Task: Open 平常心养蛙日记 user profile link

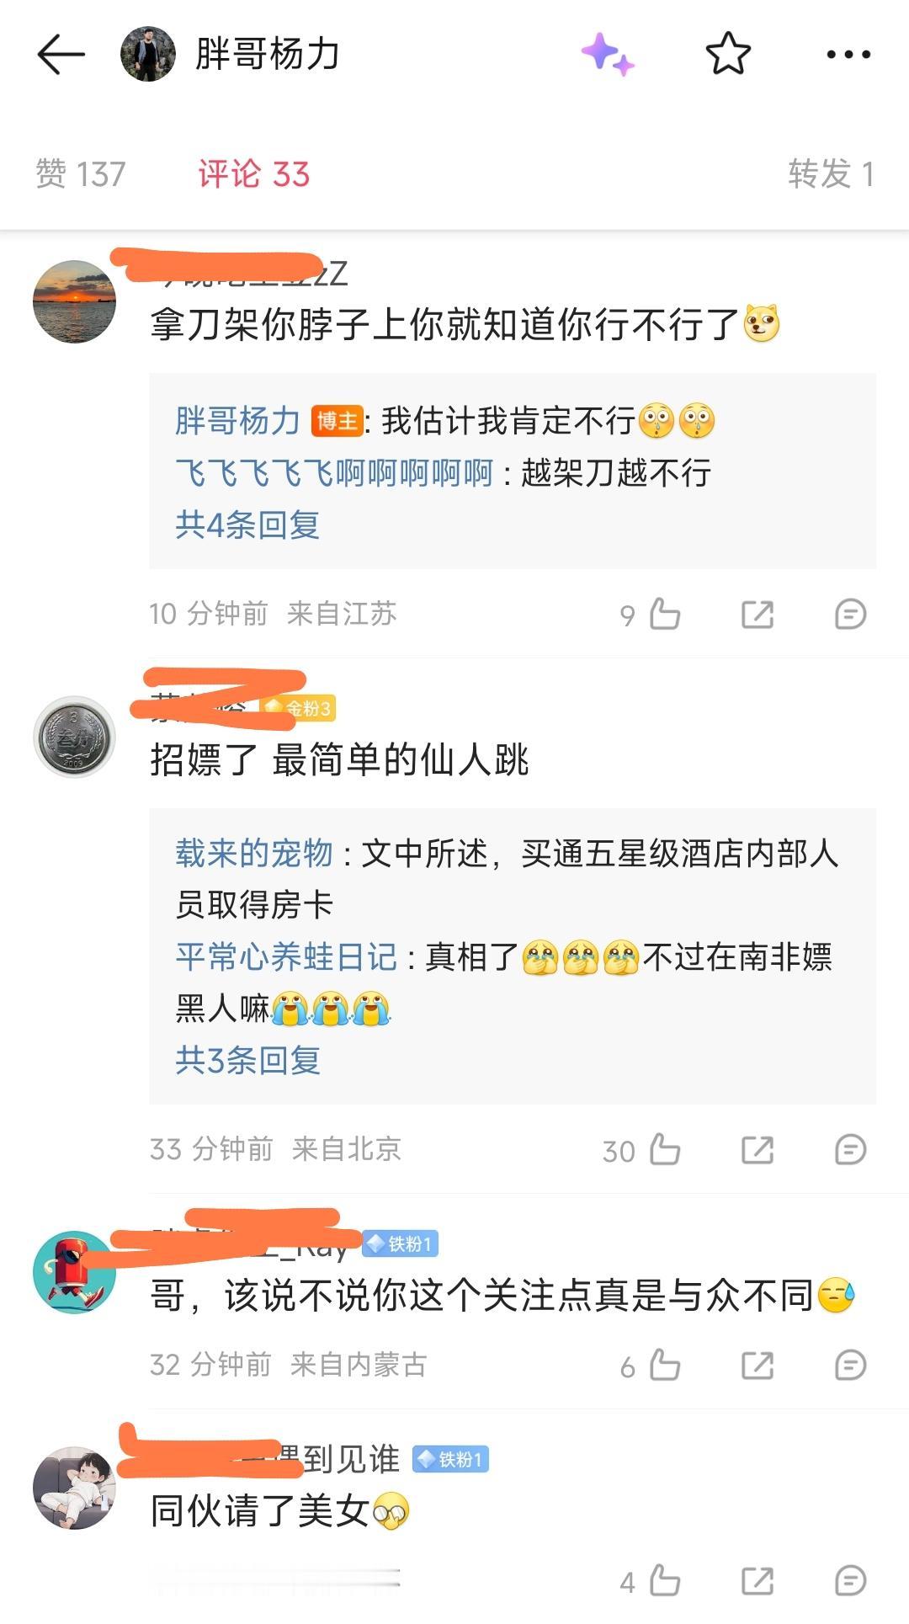Action: pos(286,957)
